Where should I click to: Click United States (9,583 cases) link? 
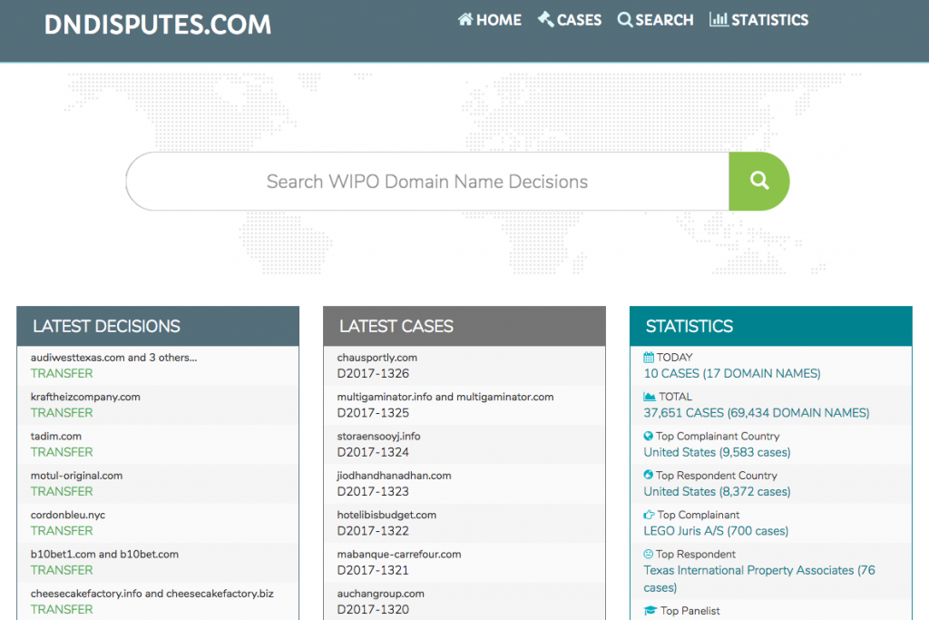click(x=717, y=452)
